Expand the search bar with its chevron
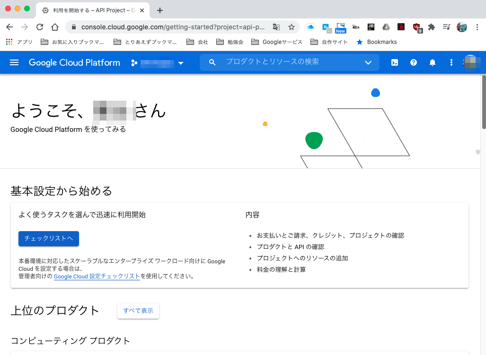 (368, 62)
